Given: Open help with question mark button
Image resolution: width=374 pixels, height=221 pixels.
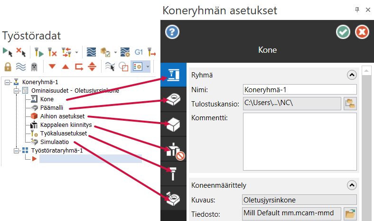Looking at the screenshot, I should coord(172,32).
